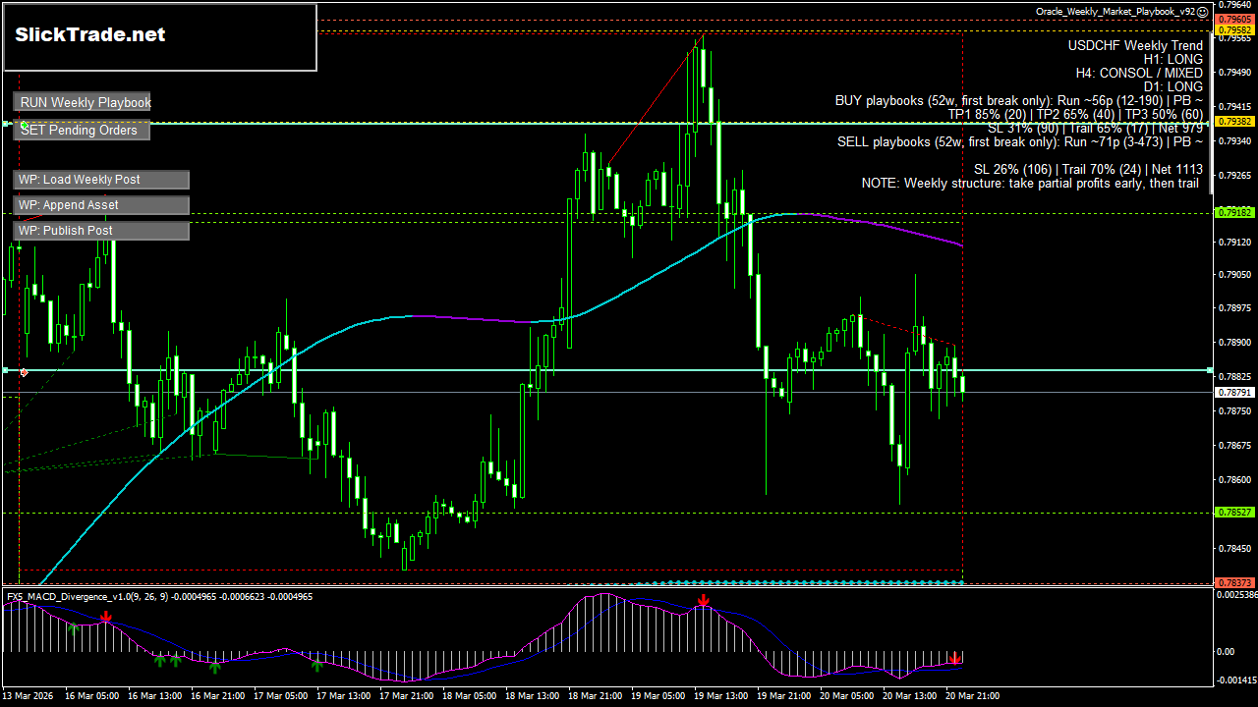
Task: Click the yellow 0.79382 price label
Action: (x=1235, y=122)
